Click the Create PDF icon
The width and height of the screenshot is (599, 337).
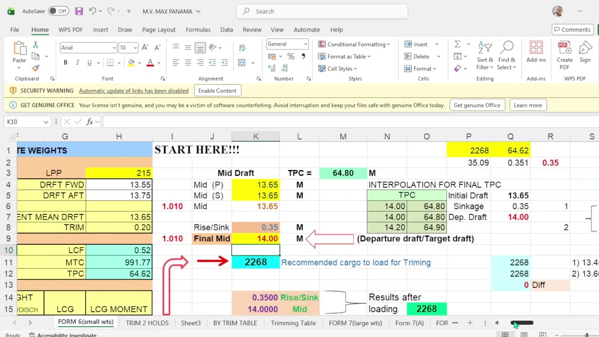(564, 48)
